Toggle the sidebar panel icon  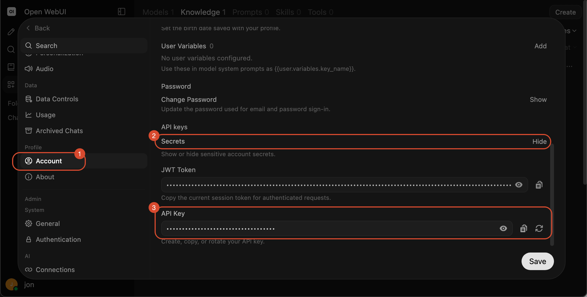tap(122, 12)
